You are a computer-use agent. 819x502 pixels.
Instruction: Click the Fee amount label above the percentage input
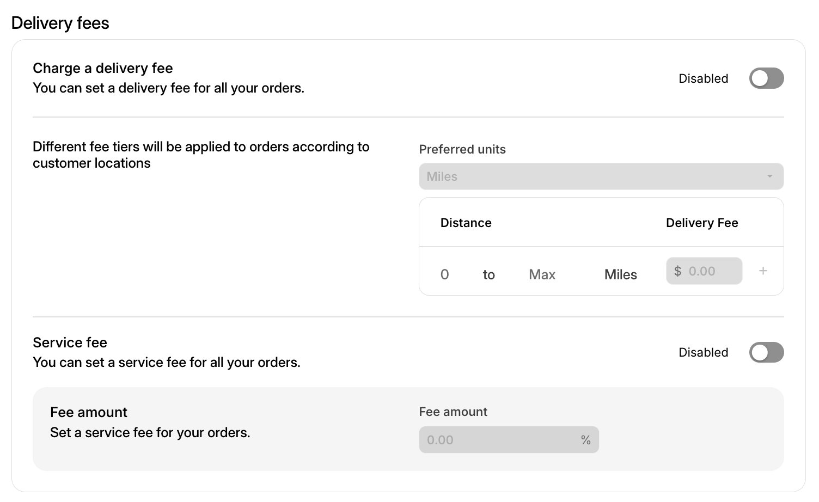point(453,412)
